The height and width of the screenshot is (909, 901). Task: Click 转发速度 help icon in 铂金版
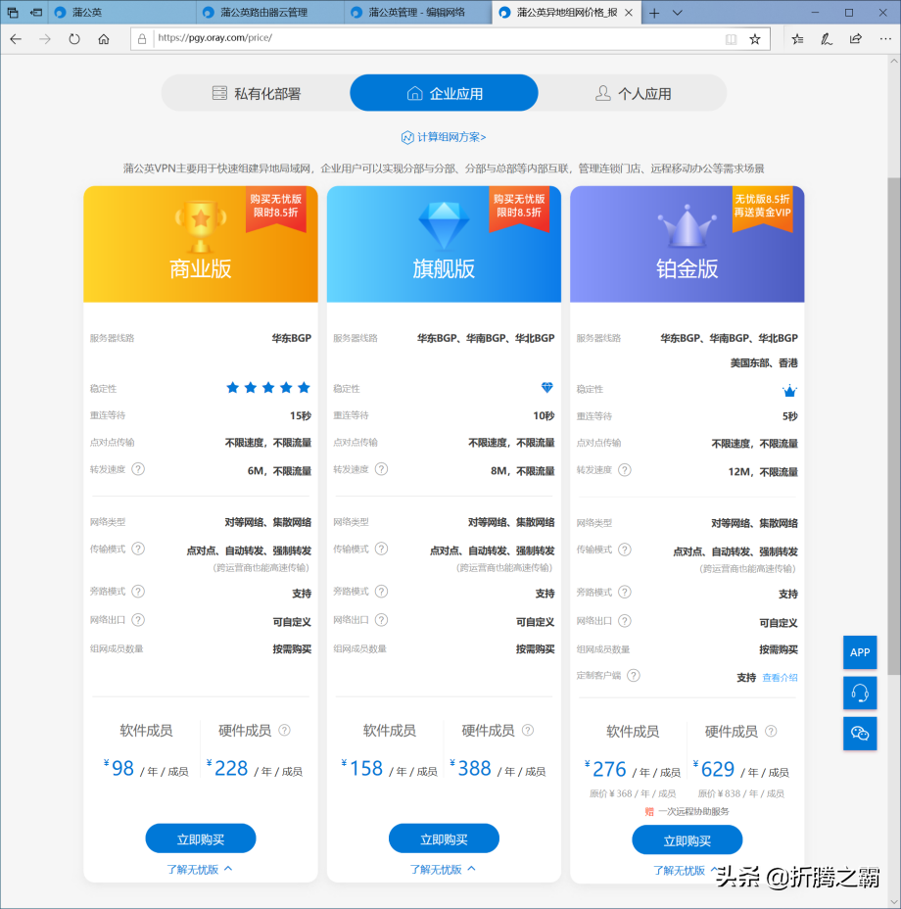[x=625, y=469]
